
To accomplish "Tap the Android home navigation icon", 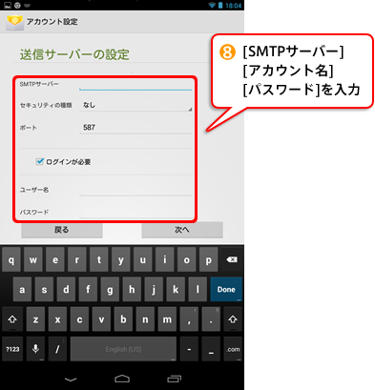I will pos(122,379).
